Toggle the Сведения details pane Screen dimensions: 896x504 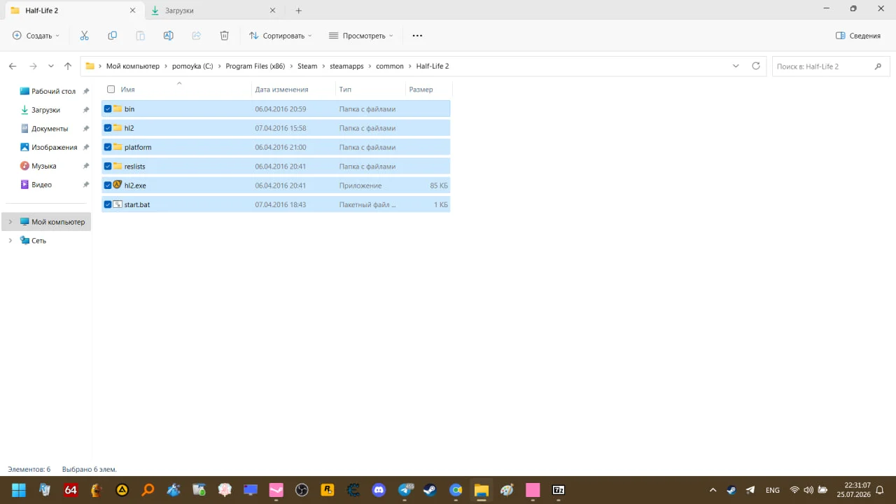pyautogui.click(x=858, y=36)
